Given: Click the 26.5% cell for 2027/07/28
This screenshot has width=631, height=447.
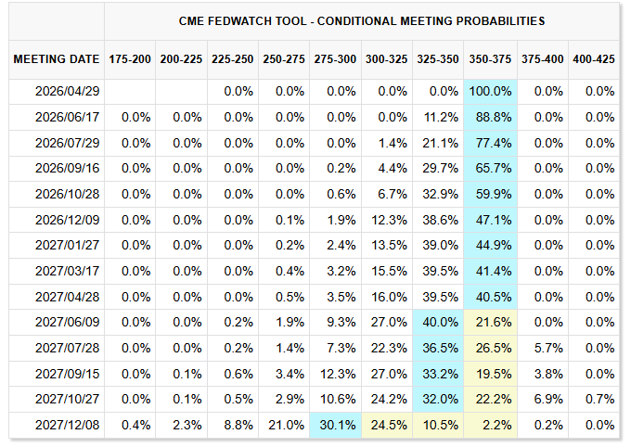Looking at the screenshot, I should click(x=490, y=349).
